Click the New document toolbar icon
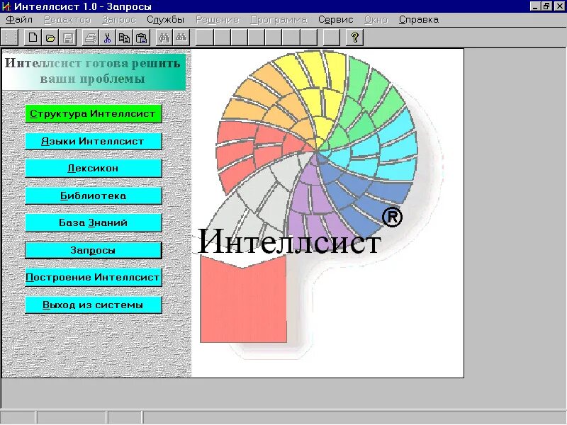The image size is (567, 425). pos(33,38)
